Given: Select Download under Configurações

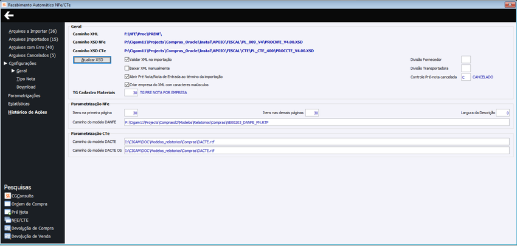Looking at the screenshot, I should pyautogui.click(x=26, y=87).
